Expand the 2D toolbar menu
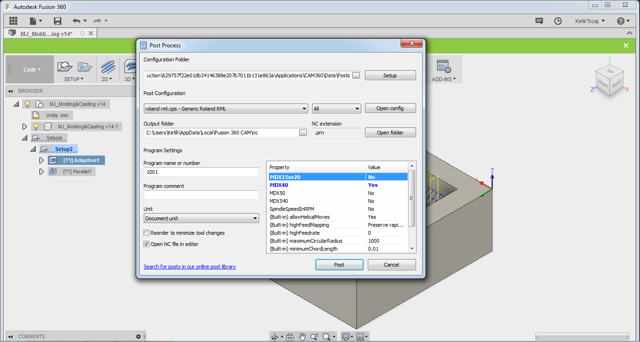 point(107,79)
